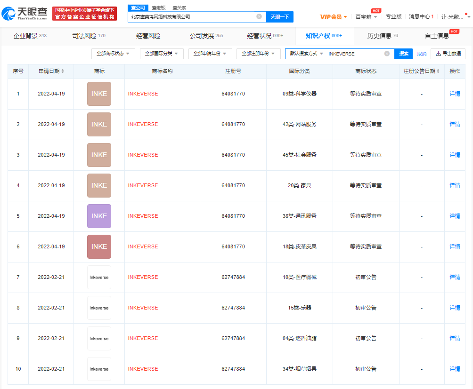The width and height of the screenshot is (473, 389).
Task: Click the blue trademark search button
Action: pyautogui.click(x=404, y=54)
